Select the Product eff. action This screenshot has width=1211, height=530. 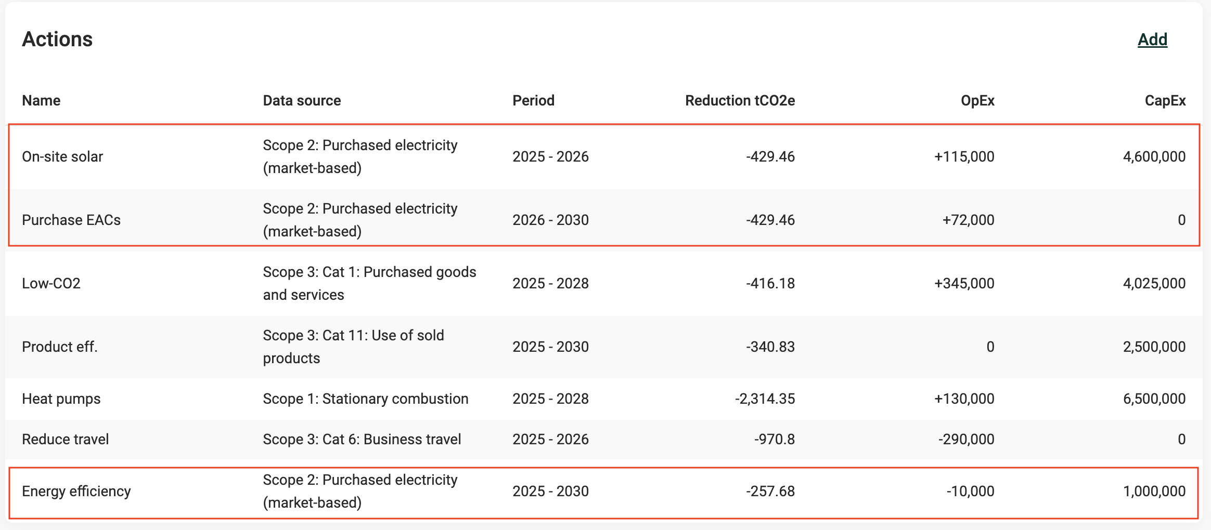pyautogui.click(x=60, y=347)
